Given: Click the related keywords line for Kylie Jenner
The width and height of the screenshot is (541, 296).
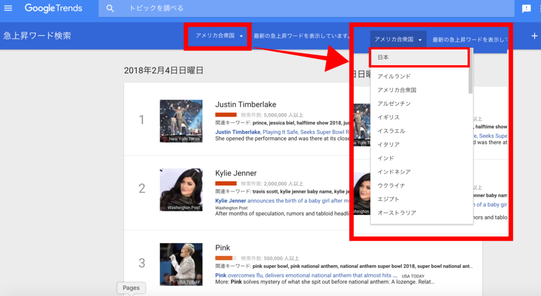Looking at the screenshot, I should pyautogui.click(x=282, y=191).
